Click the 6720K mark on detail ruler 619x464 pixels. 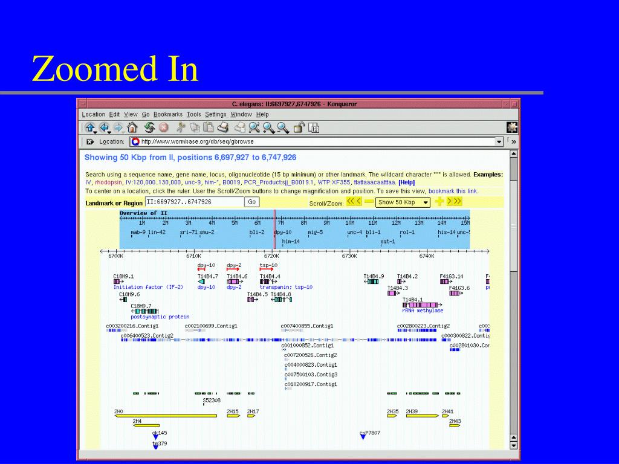[271, 256]
